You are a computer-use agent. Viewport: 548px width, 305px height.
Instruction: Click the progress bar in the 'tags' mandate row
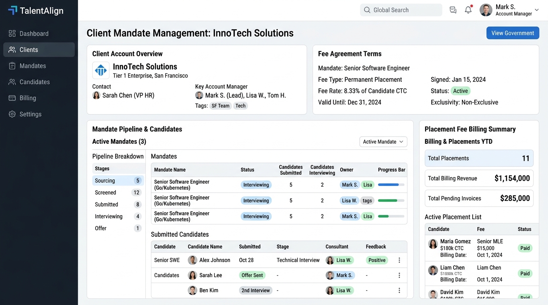(391, 201)
